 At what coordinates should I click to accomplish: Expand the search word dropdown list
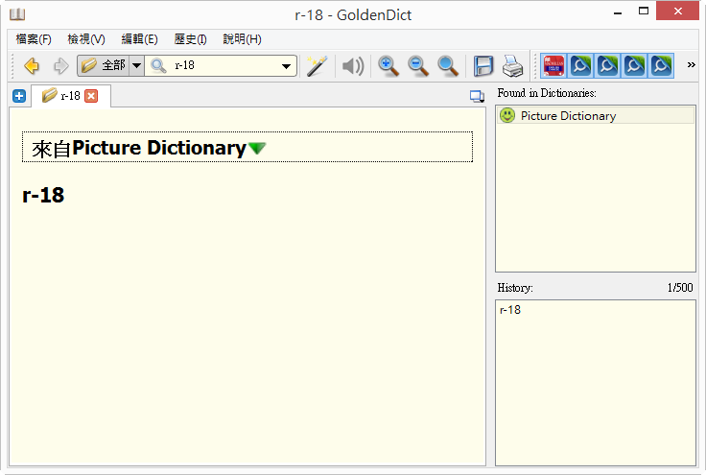point(286,66)
